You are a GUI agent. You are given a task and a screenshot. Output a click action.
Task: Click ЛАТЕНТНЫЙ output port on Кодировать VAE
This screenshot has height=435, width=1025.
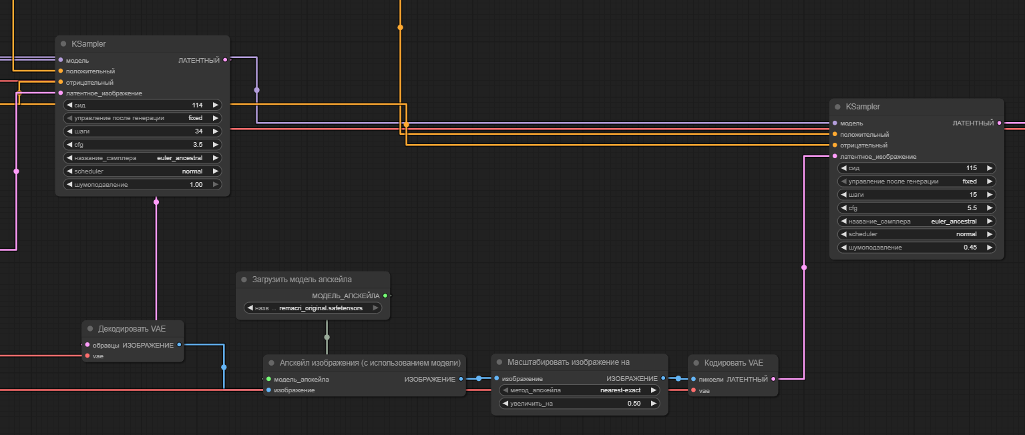tap(773, 379)
